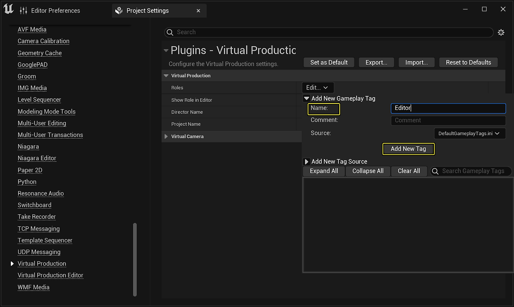Viewport: 514px width, 307px height.
Task: Click the Director Name property label
Action: click(187, 112)
